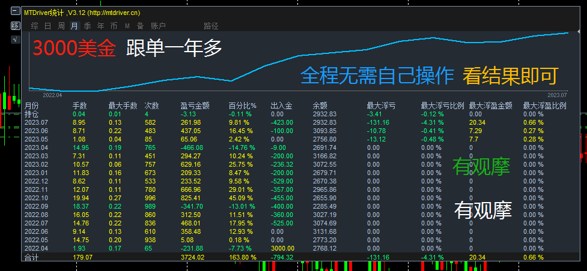Select the 2023.04 row

(296, 147)
